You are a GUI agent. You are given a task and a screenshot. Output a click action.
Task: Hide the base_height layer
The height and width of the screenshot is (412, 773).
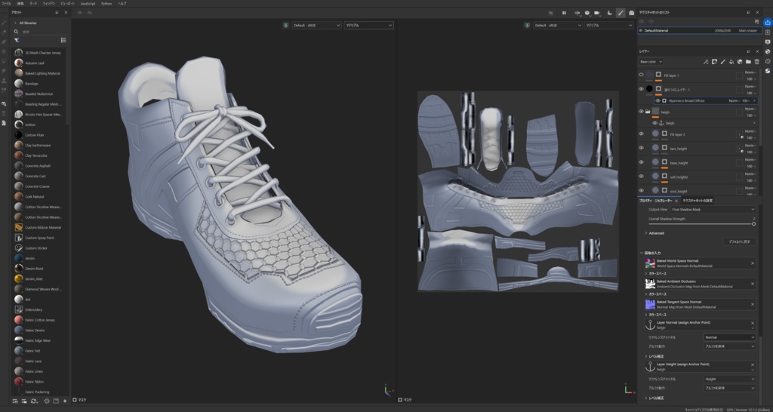click(641, 162)
